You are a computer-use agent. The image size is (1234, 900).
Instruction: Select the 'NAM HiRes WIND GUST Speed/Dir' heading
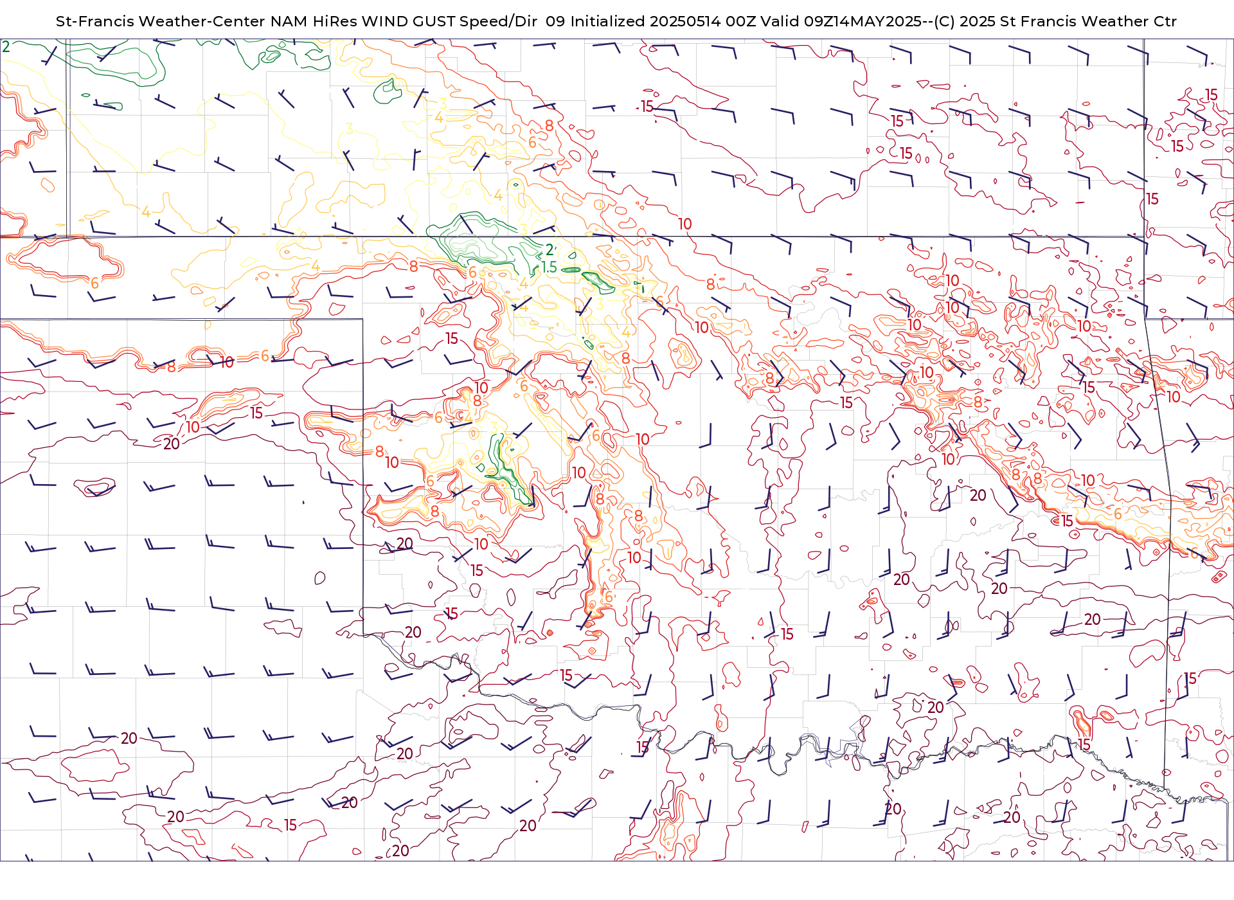coord(404,21)
